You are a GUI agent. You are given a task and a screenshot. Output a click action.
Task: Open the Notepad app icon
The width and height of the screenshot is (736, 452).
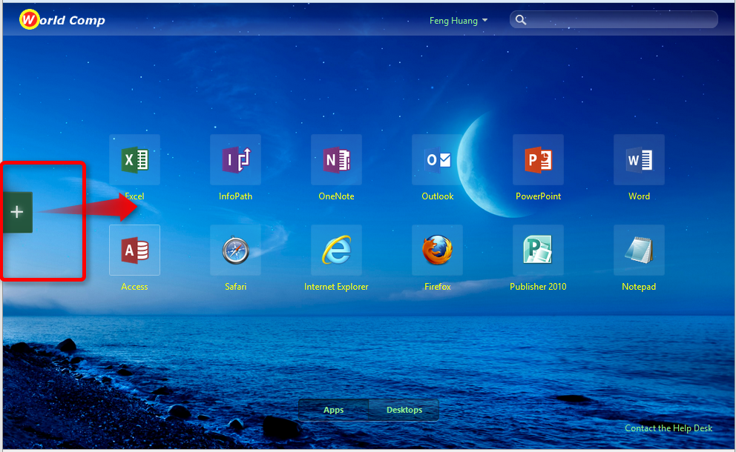640,250
